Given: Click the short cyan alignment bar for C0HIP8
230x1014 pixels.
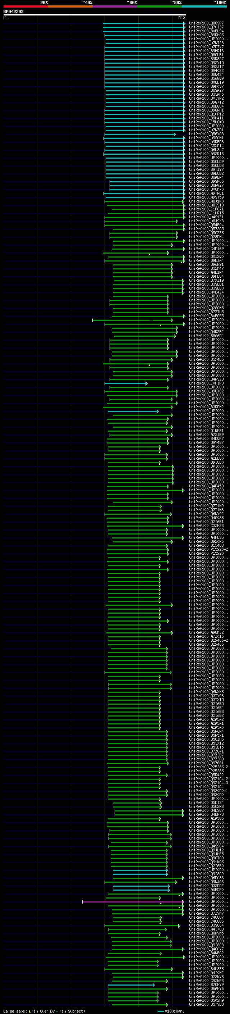Looking at the screenshot, I should point(126,383).
